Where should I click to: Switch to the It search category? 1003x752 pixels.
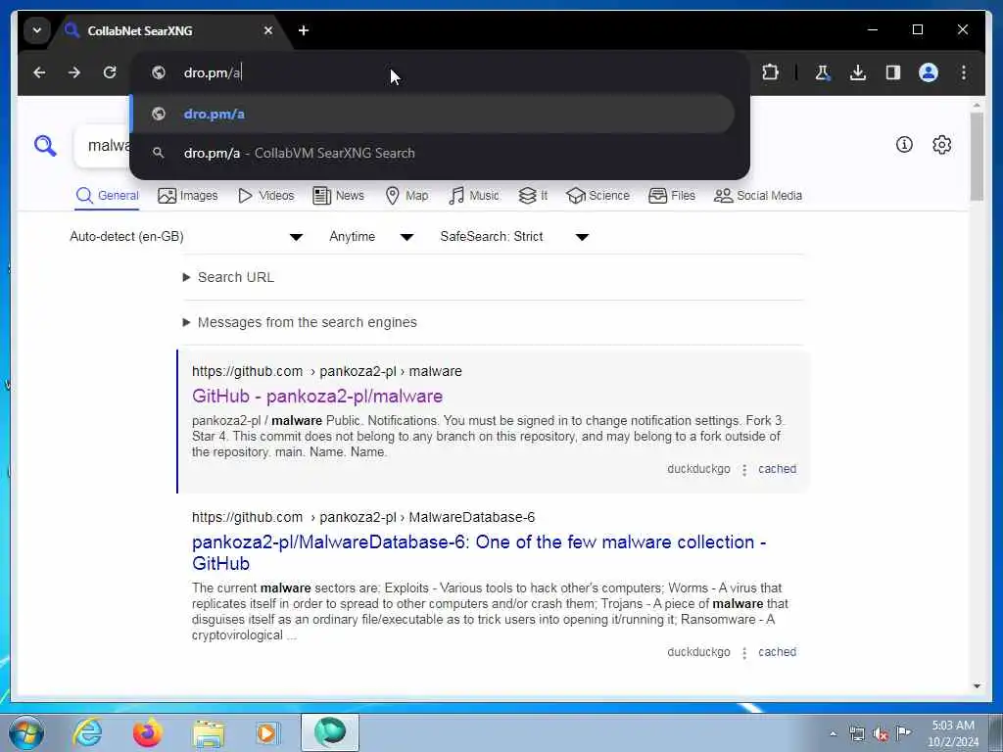pyautogui.click(x=533, y=196)
